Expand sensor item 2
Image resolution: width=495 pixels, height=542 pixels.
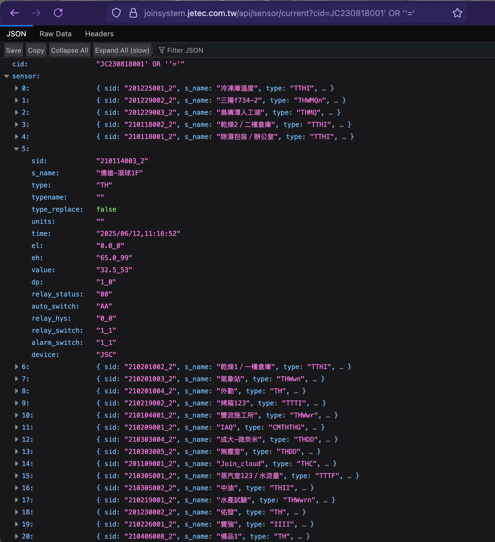17,112
